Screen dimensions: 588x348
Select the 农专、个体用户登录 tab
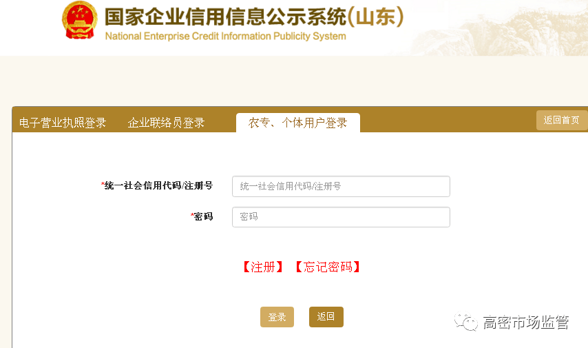point(297,123)
